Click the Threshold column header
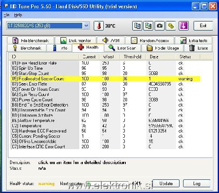This screenshot has width=219, height=193. [x=133, y=57]
